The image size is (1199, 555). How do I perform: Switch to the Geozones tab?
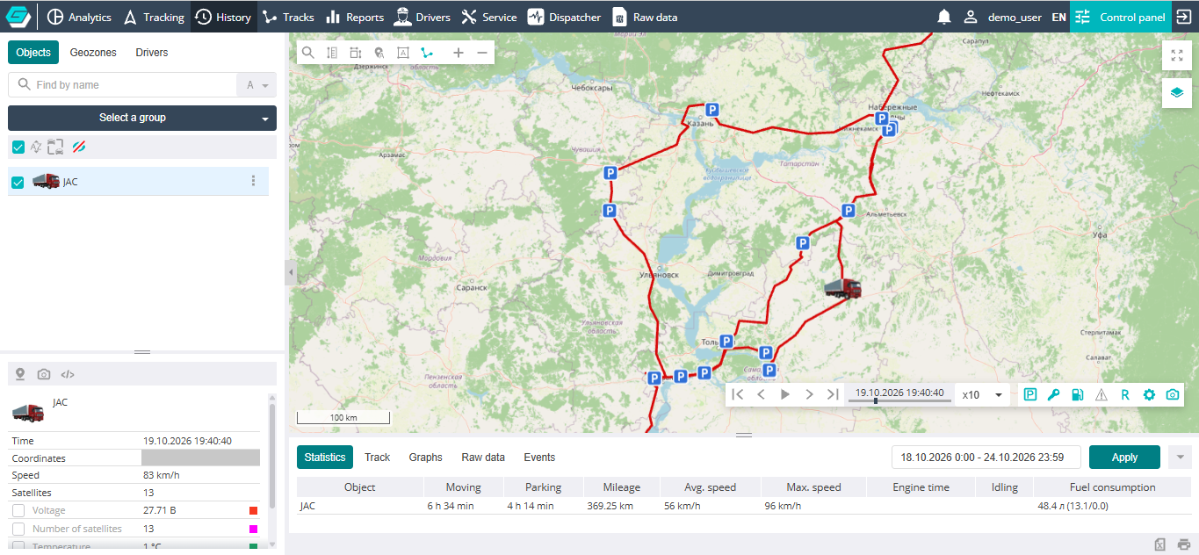coord(93,53)
